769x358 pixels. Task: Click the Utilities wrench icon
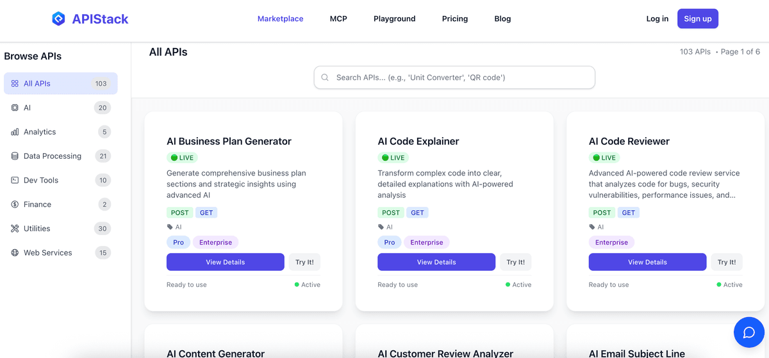(x=15, y=229)
